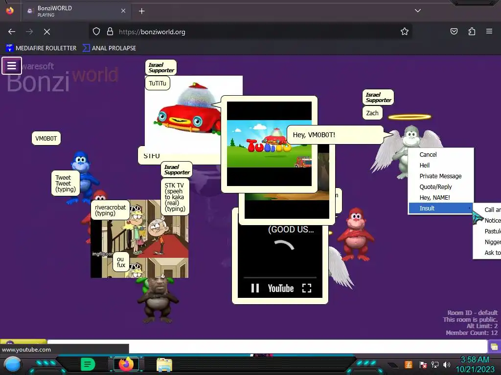Click the Zach name tag
This screenshot has width=501, height=375.
(372, 113)
